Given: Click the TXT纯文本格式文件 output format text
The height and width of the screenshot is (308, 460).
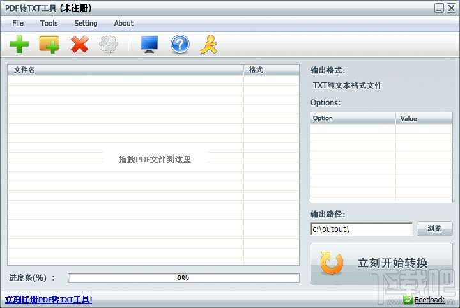Looking at the screenshot, I should (348, 86).
